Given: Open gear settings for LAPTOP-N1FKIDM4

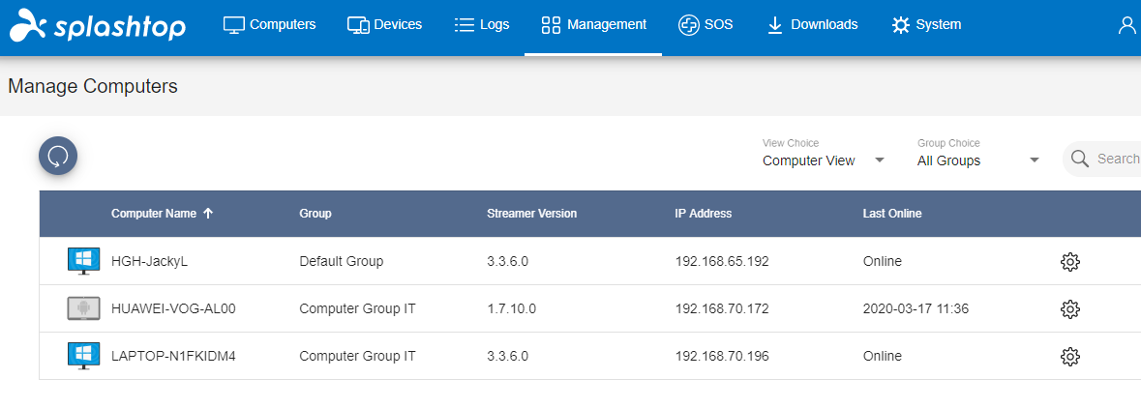Looking at the screenshot, I should 1069,357.
